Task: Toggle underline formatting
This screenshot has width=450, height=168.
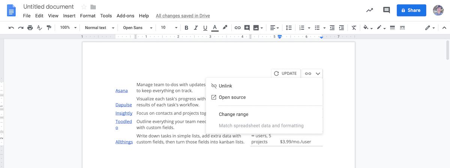Action: click(x=205, y=28)
